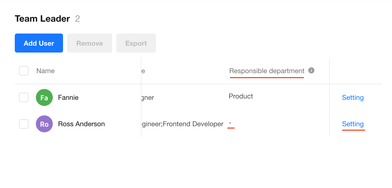
Task: Click the Export button
Action: coord(136,43)
